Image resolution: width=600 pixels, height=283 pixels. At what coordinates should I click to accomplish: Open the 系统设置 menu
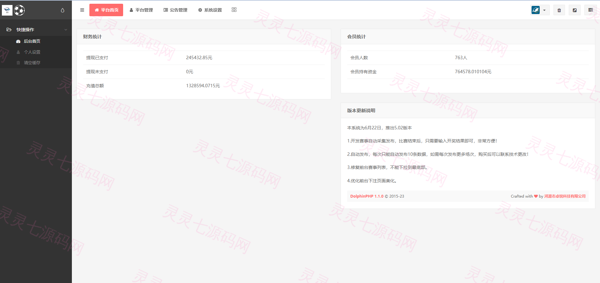(x=210, y=10)
